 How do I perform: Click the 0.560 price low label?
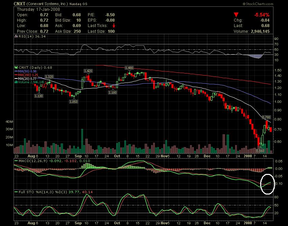[x=260, y=151]
